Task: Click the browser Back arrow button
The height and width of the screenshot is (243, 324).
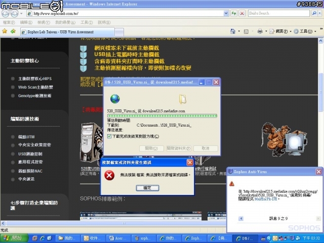Action: 6,14
